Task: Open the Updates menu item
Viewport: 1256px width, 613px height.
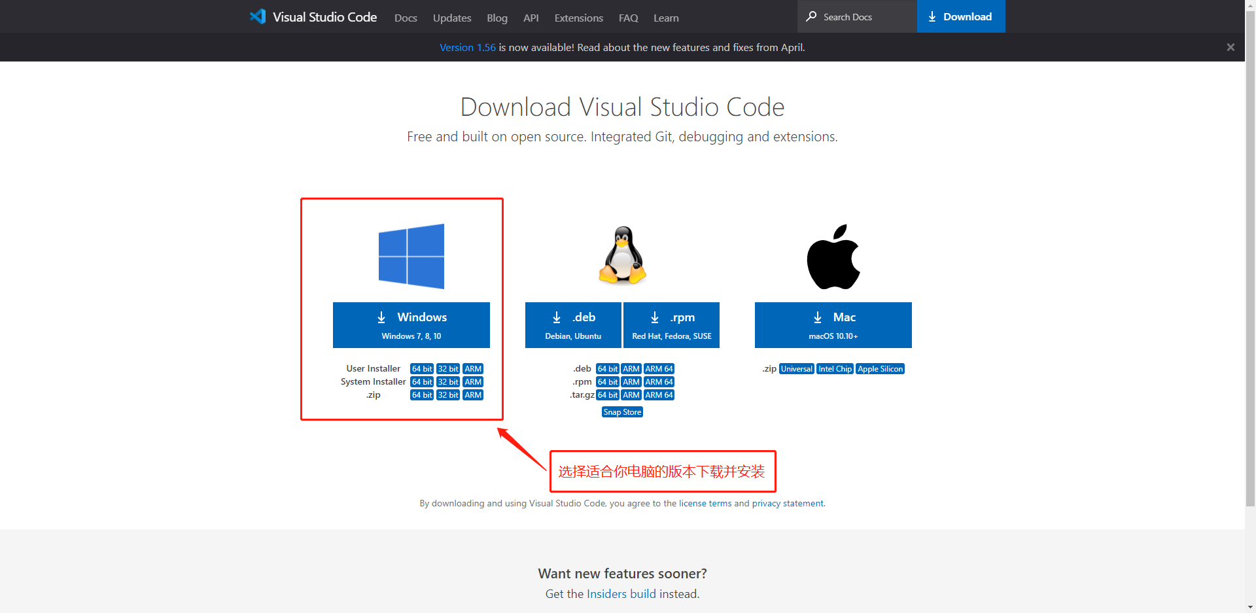Action: 452,18
